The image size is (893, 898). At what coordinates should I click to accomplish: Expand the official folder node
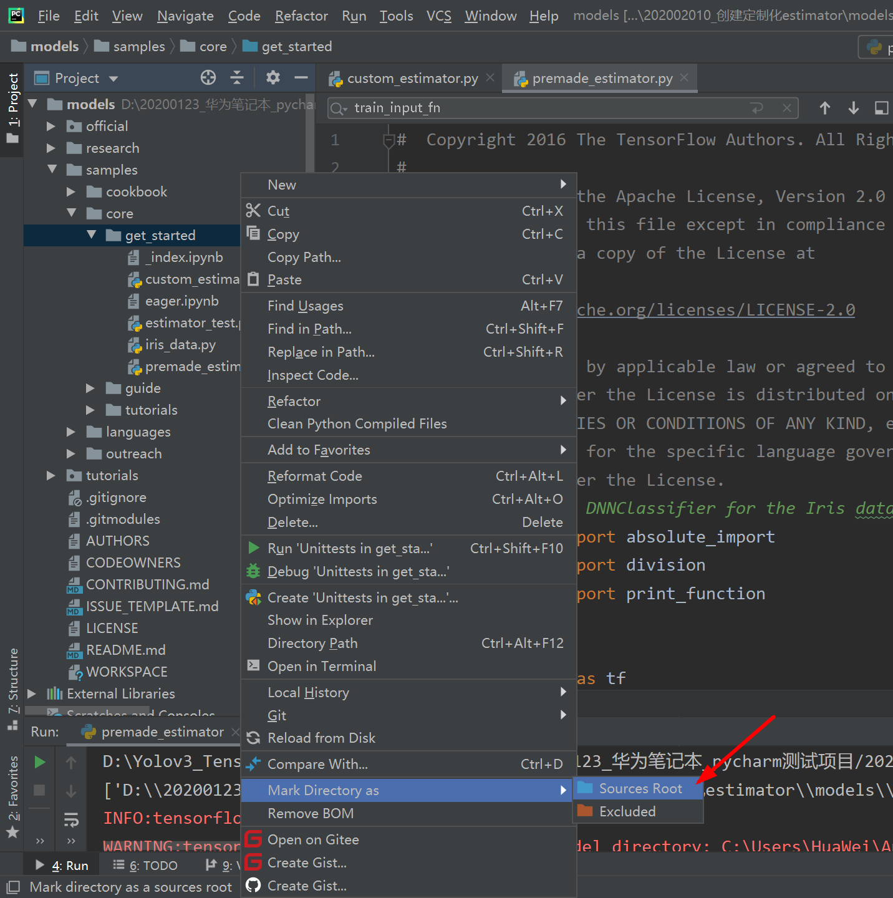click(x=51, y=126)
